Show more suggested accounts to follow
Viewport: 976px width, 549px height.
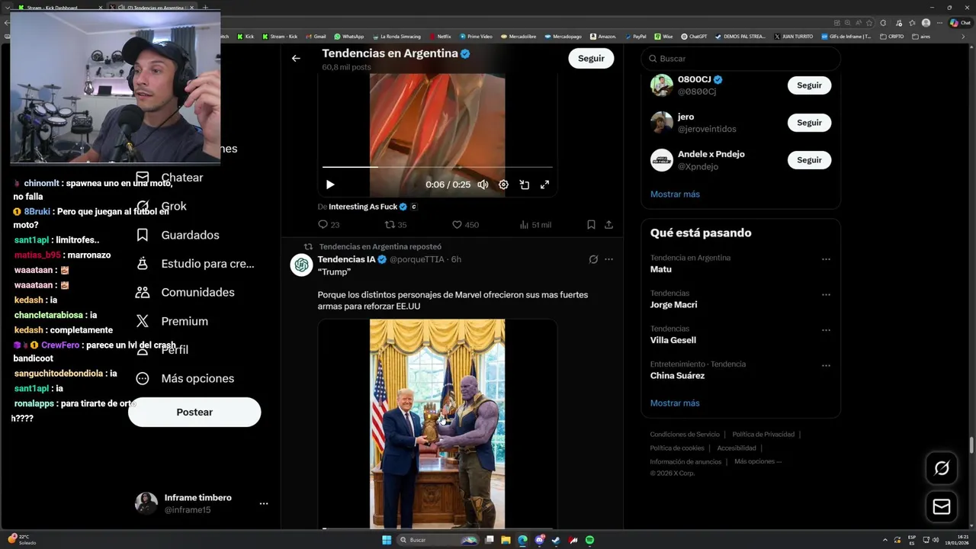pyautogui.click(x=675, y=194)
